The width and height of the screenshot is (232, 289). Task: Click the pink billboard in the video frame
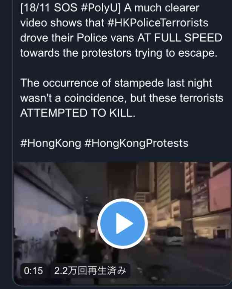click(x=220, y=190)
